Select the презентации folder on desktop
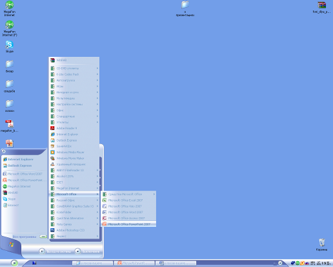The width and height of the screenshot is (333, 267). click(185, 8)
